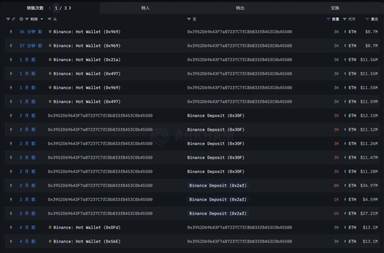
Task: Click the Ethereum icon on the 36 分钟 前 row
Action: pyautogui.click(x=11, y=32)
